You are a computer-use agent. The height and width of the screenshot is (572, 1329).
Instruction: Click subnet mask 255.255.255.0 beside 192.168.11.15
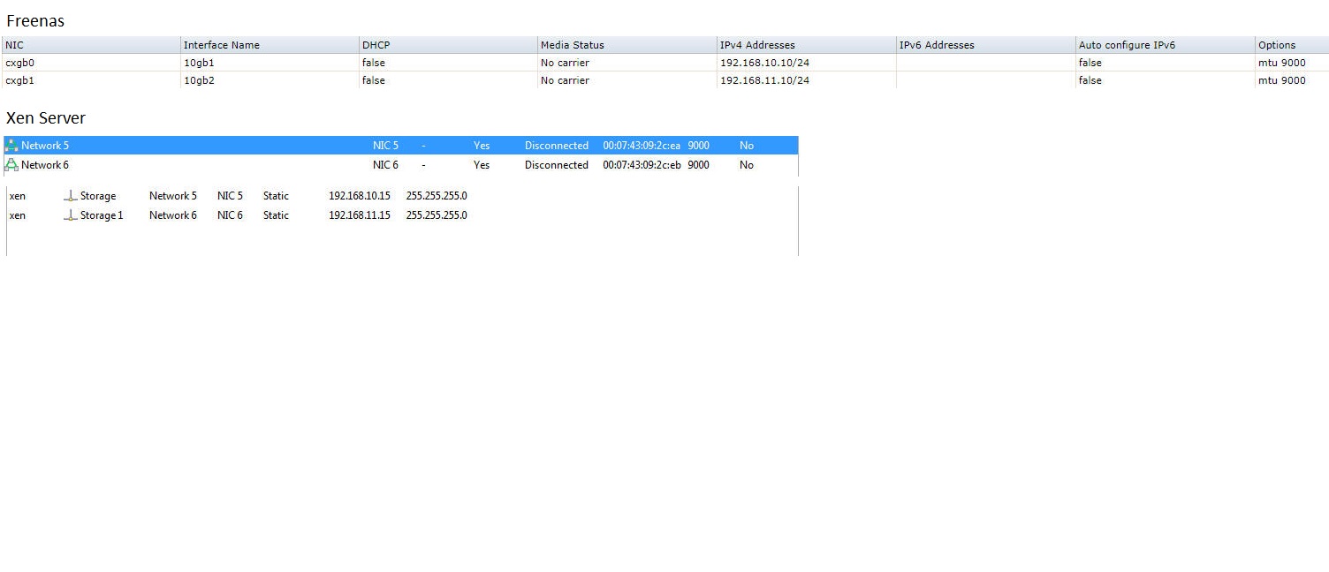tap(437, 215)
